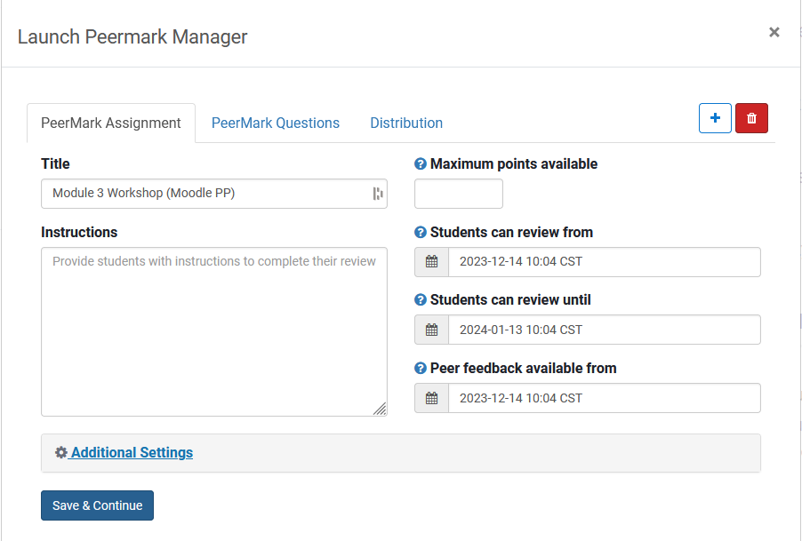The image size is (802, 541).
Task: Open help for Students can review until
Action: pos(420,300)
